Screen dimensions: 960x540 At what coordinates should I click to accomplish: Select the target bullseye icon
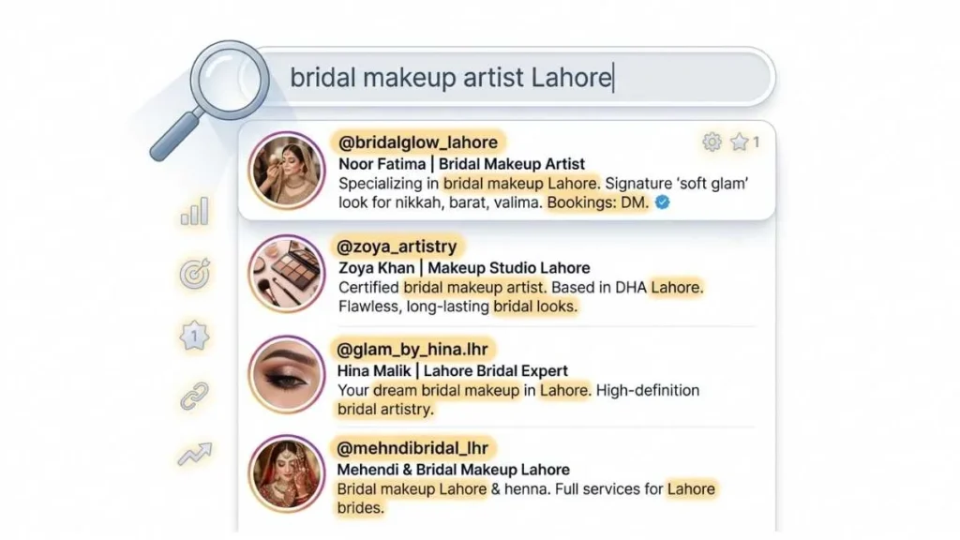pos(195,273)
